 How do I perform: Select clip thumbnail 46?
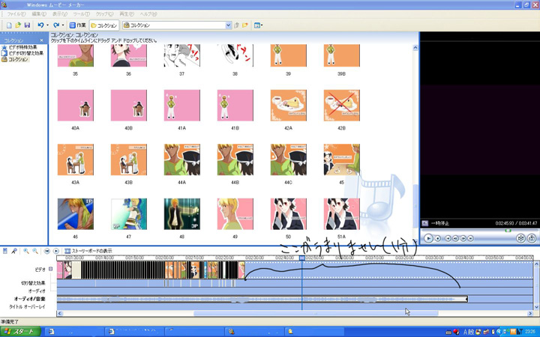click(x=76, y=214)
